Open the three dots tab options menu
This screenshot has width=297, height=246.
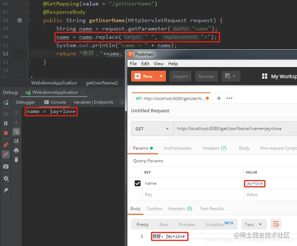pyautogui.click(x=229, y=98)
